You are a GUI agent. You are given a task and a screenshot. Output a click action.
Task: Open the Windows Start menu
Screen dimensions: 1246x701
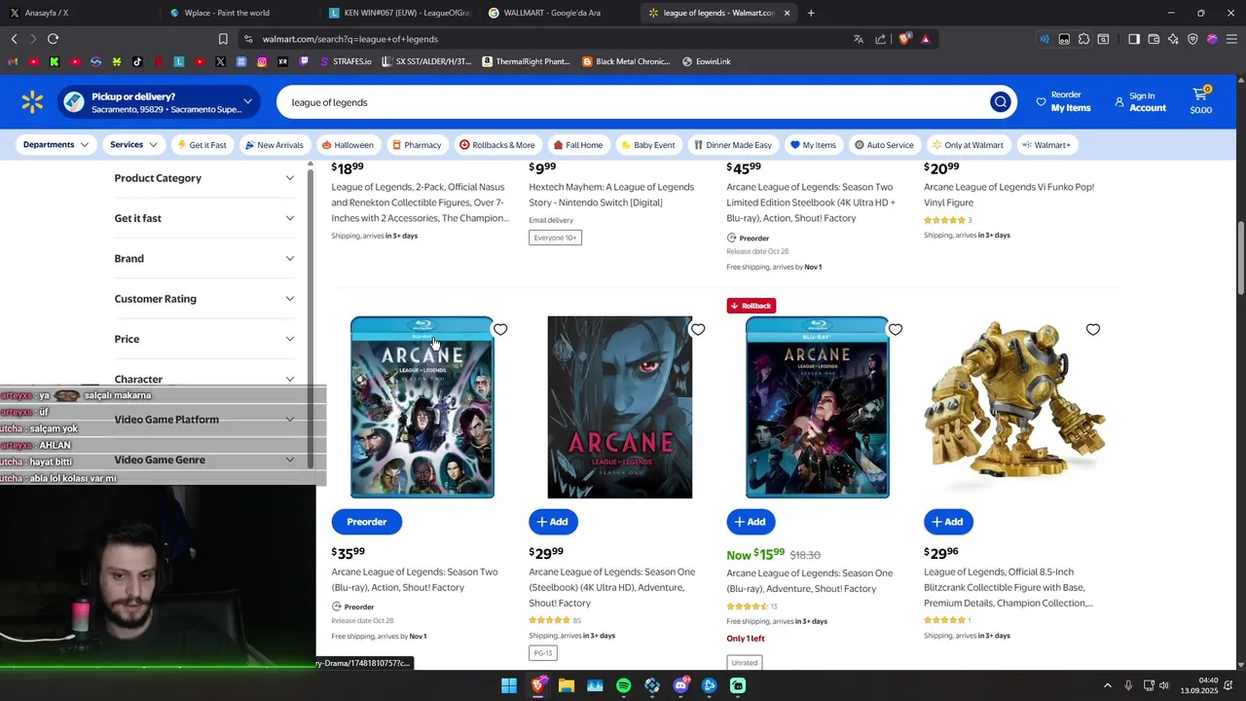[x=509, y=685]
